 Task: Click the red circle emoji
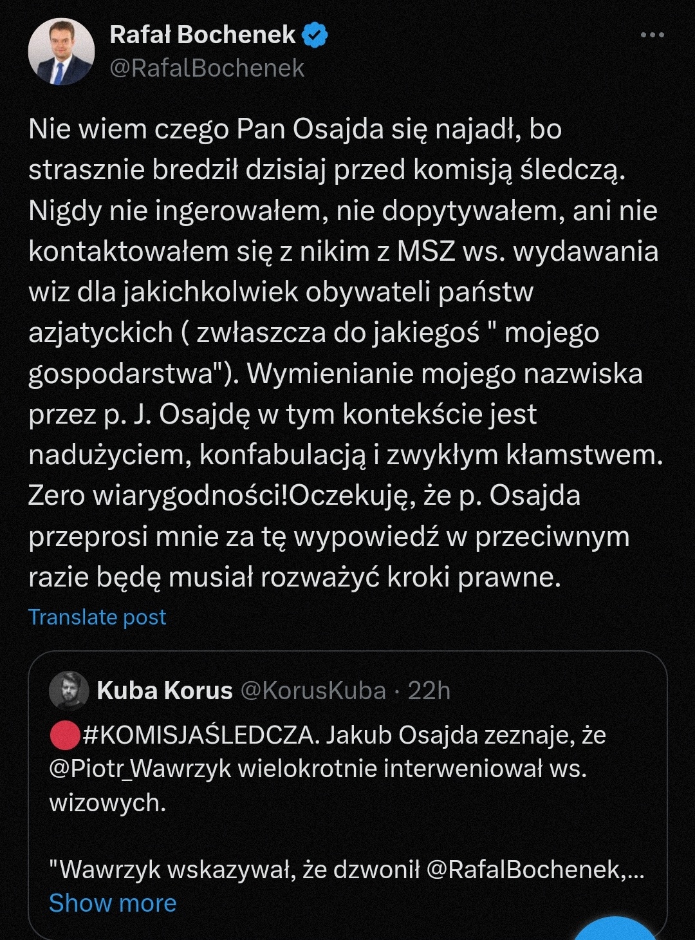pyautogui.click(x=64, y=735)
